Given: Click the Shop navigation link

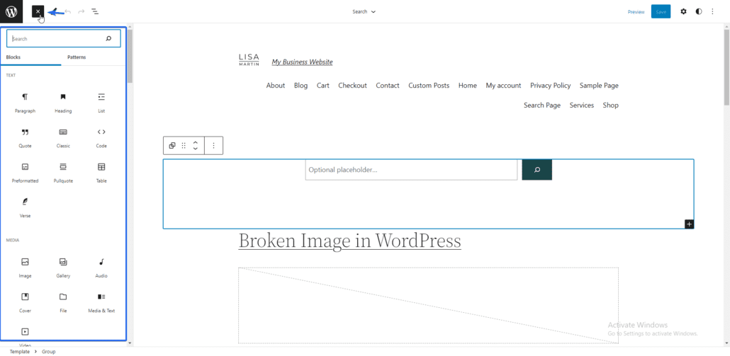Looking at the screenshot, I should pyautogui.click(x=611, y=105).
